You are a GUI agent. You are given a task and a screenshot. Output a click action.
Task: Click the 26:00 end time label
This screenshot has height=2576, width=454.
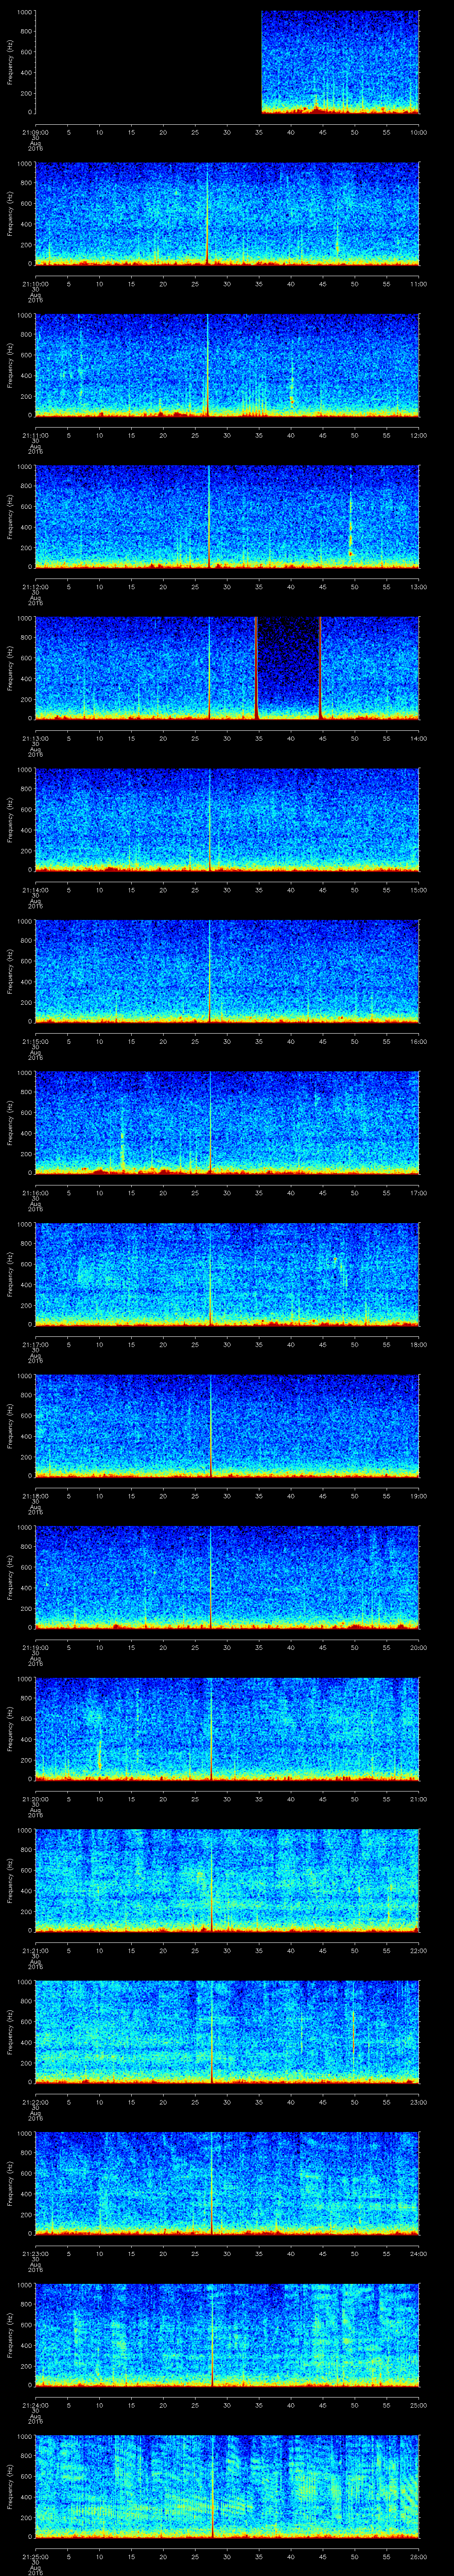(x=418, y=2556)
